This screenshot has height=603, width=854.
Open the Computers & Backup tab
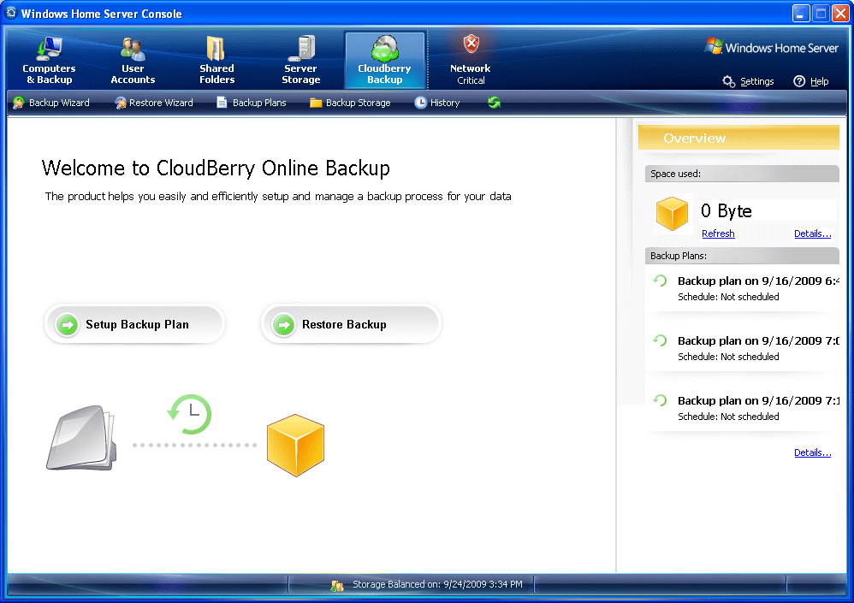pos(49,60)
